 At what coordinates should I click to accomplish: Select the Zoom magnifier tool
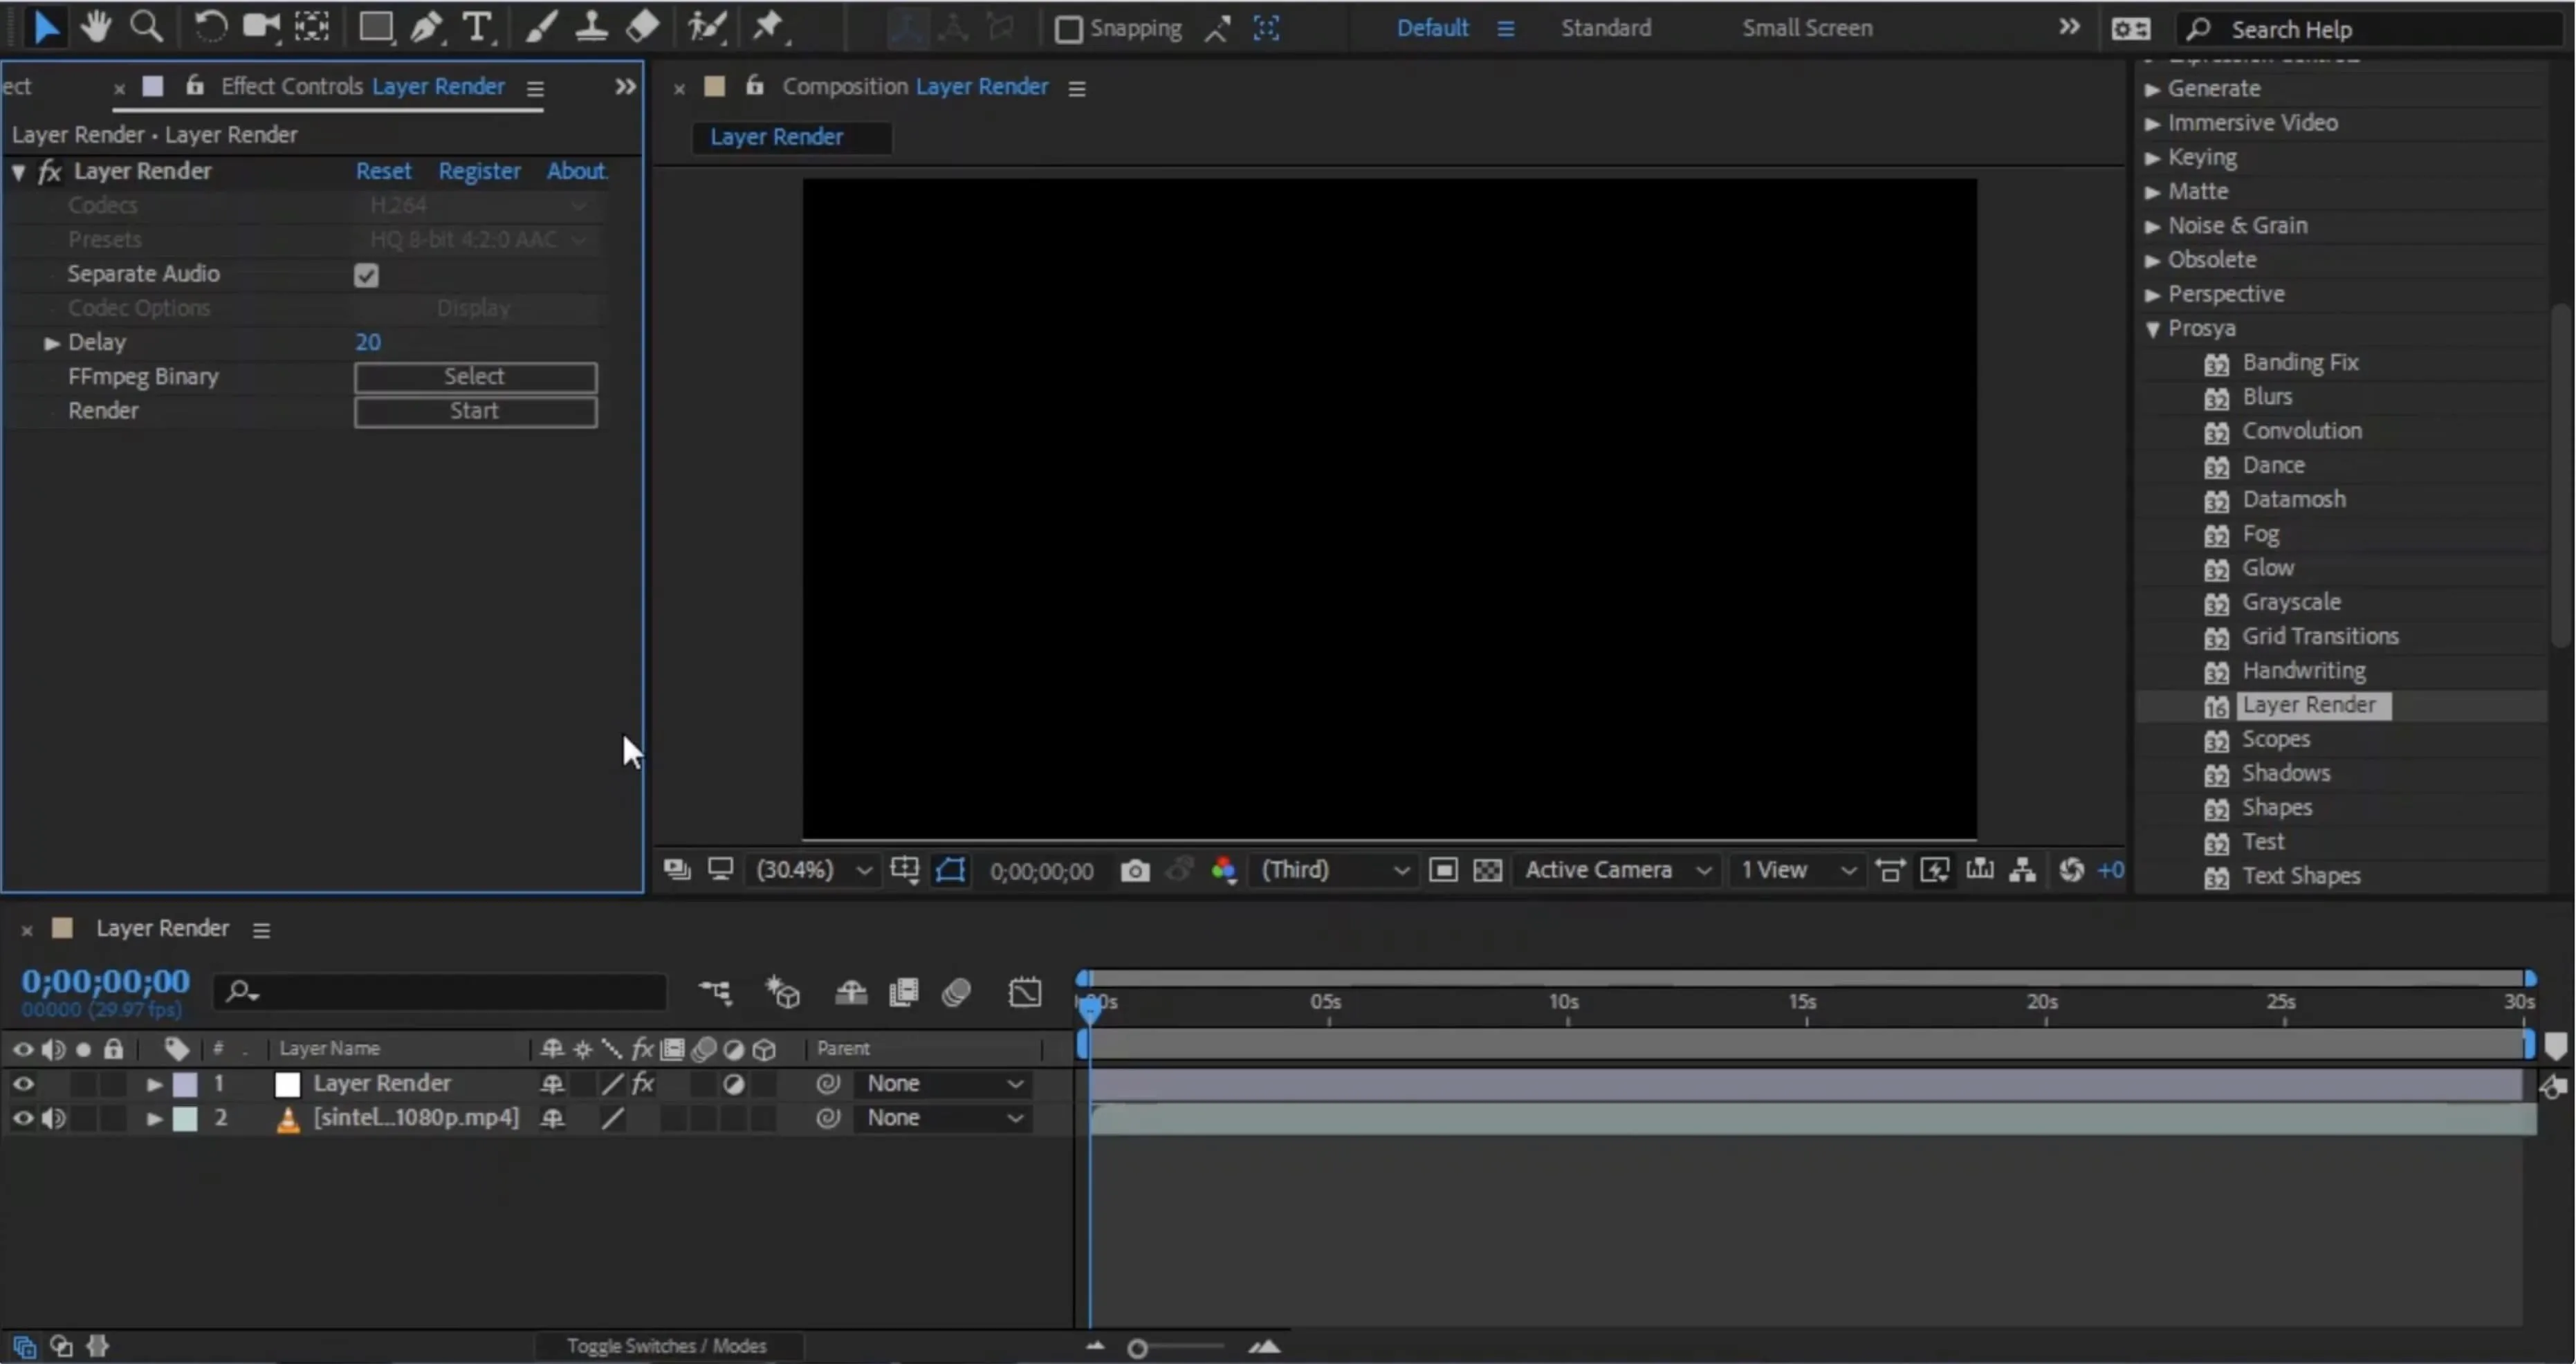tap(146, 27)
